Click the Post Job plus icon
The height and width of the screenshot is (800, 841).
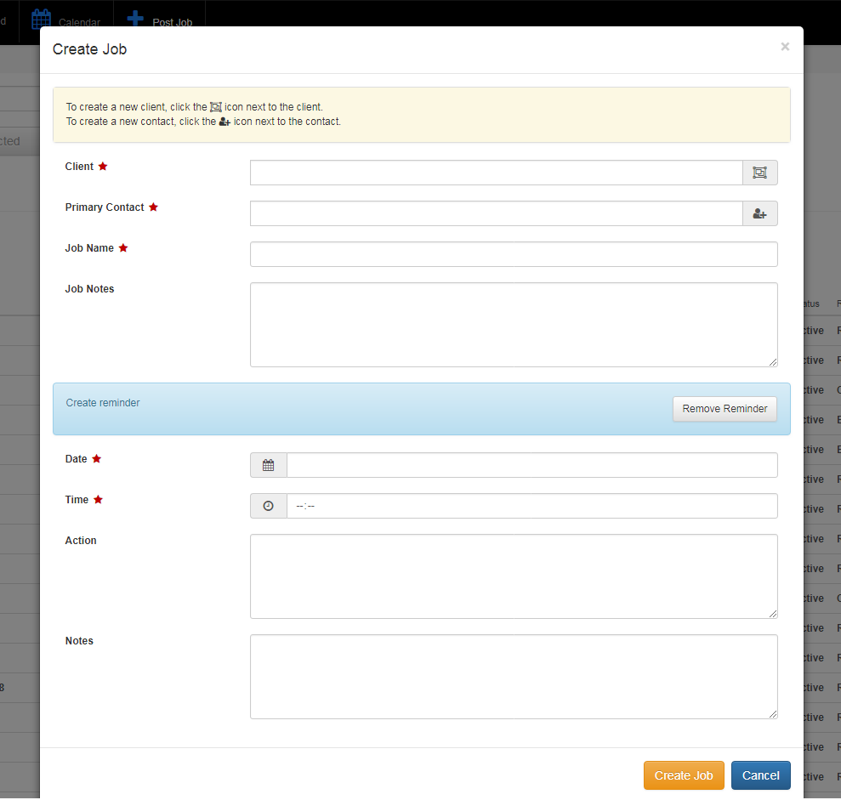[x=135, y=17]
